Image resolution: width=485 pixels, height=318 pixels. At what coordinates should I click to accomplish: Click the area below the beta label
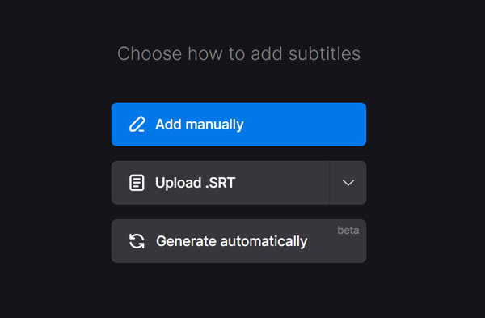pyautogui.click(x=348, y=248)
